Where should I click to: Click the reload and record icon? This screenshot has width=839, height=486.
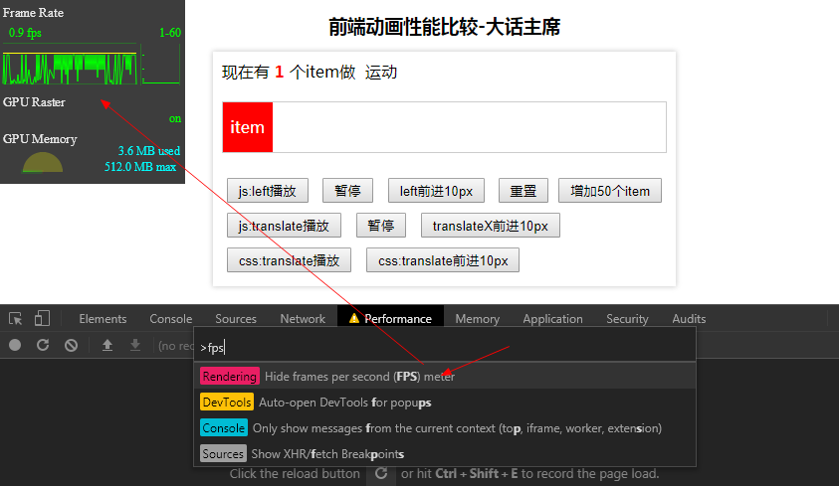click(43, 345)
